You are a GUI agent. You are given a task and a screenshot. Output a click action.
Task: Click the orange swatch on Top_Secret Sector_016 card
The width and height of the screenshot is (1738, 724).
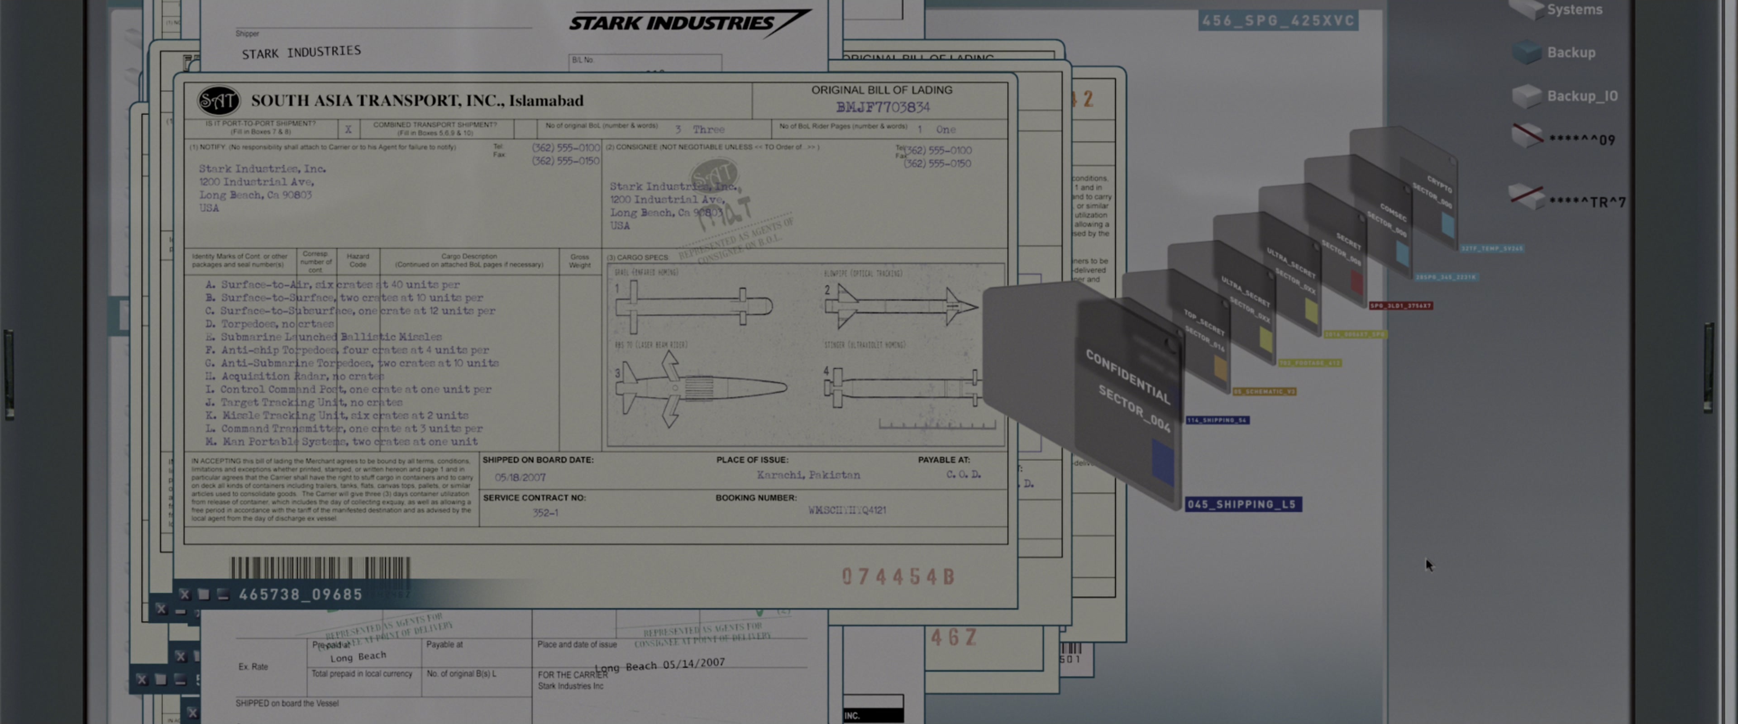pos(1221,368)
